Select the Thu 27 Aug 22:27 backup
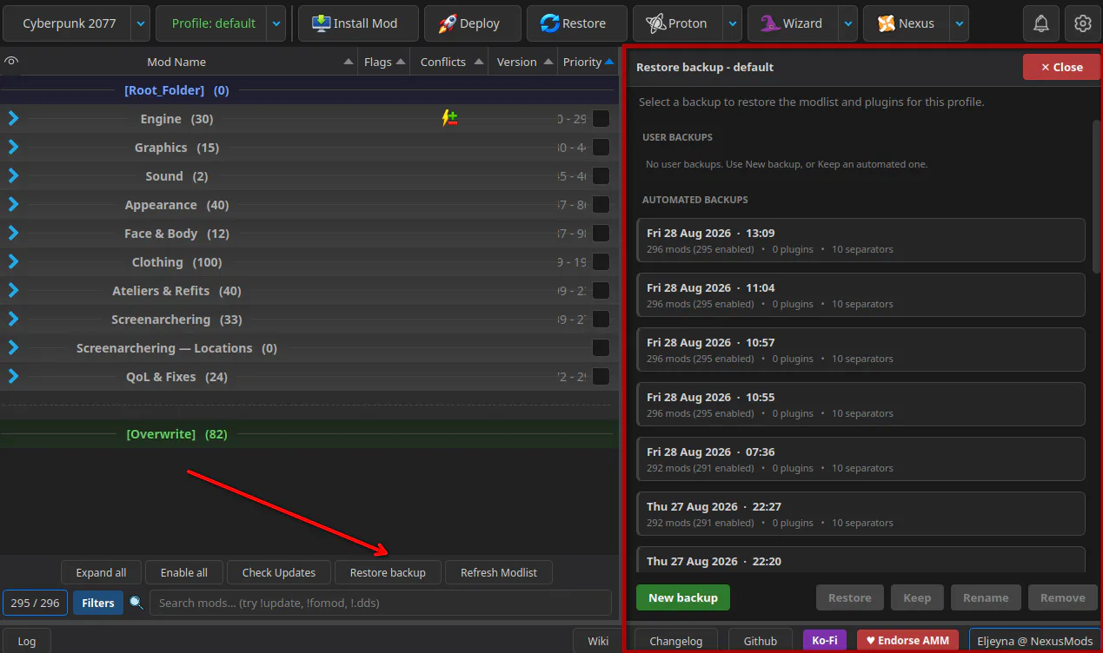1103x653 pixels. tap(860, 514)
